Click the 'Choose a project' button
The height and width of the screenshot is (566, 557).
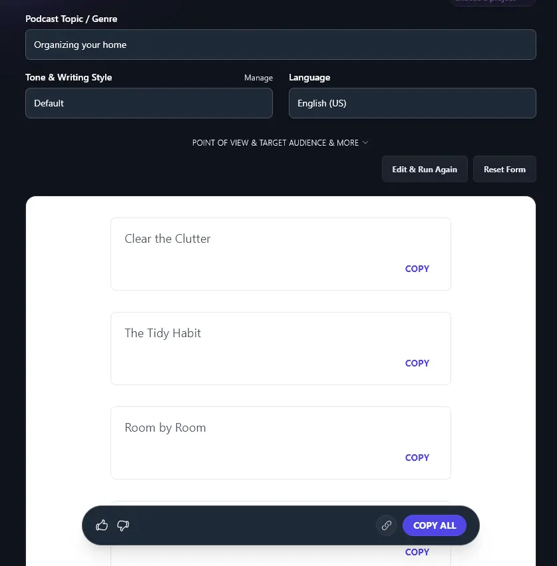click(x=492, y=2)
